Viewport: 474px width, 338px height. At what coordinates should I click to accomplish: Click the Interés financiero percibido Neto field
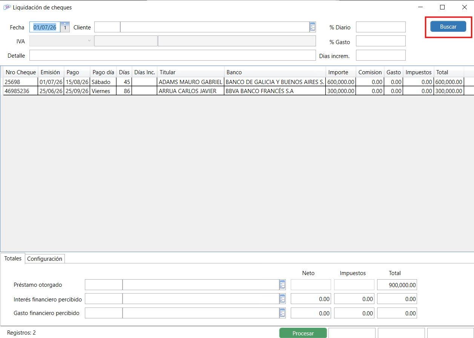311,299
